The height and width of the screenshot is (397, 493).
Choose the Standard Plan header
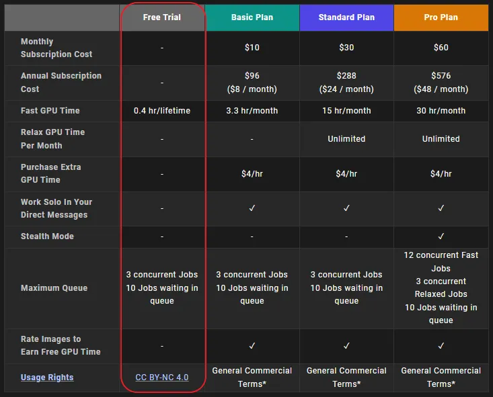pyautogui.click(x=346, y=17)
